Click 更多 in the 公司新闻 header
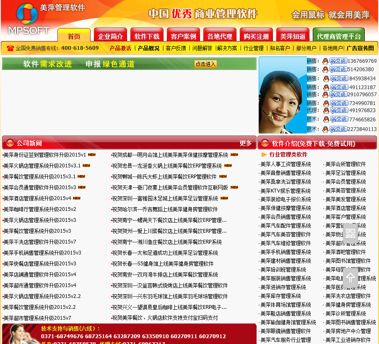The image size is (379, 344). (x=246, y=143)
